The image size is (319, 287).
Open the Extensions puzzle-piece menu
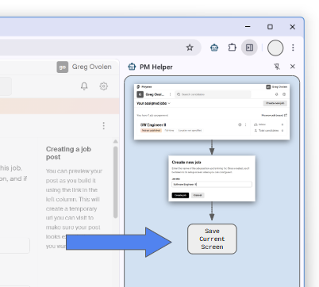coord(232,48)
